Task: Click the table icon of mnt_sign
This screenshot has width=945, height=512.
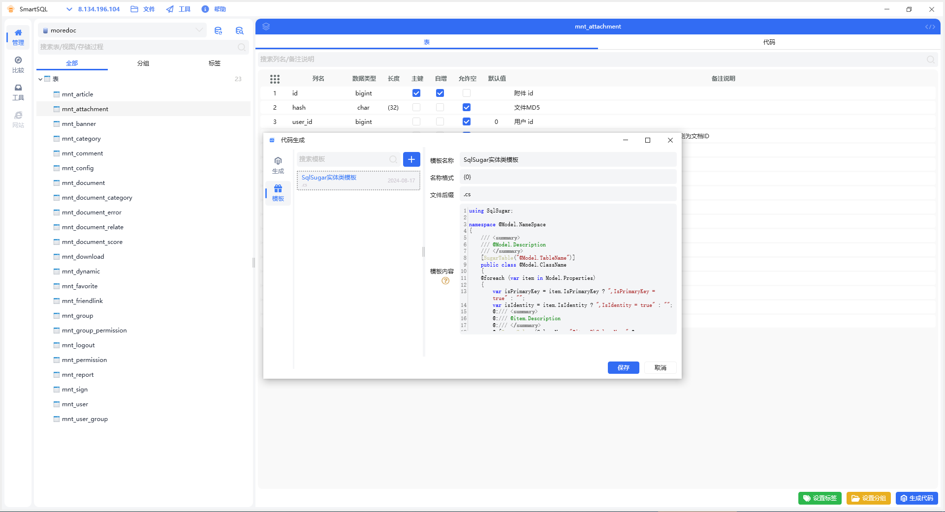Action: pyautogui.click(x=57, y=390)
